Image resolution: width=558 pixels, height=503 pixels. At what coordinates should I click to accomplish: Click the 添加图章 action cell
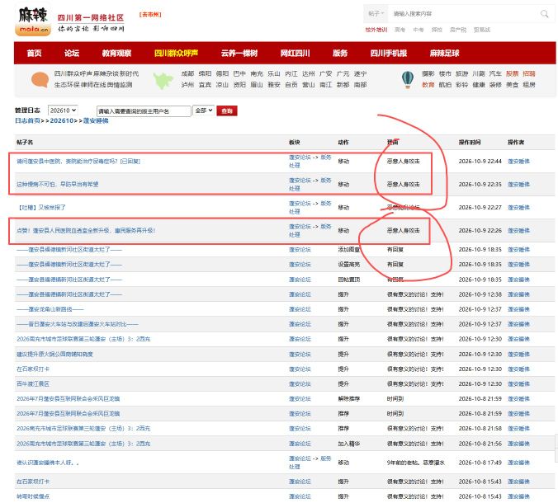click(348, 250)
